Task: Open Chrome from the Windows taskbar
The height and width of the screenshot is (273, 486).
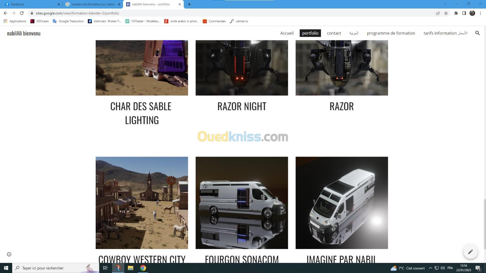Action: [143, 268]
